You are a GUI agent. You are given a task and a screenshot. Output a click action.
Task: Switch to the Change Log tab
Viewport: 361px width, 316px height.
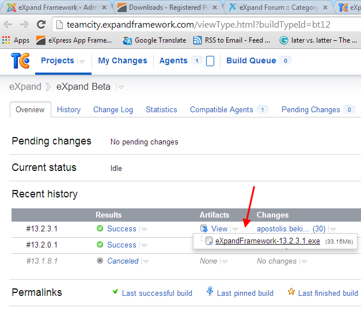(x=113, y=109)
